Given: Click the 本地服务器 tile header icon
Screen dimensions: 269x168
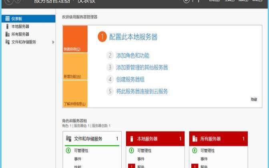Looking at the screenshot, I should [132, 139].
